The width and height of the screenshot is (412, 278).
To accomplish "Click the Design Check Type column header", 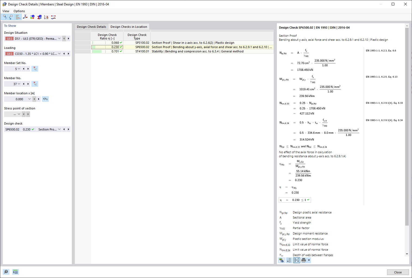I will click(137, 36).
